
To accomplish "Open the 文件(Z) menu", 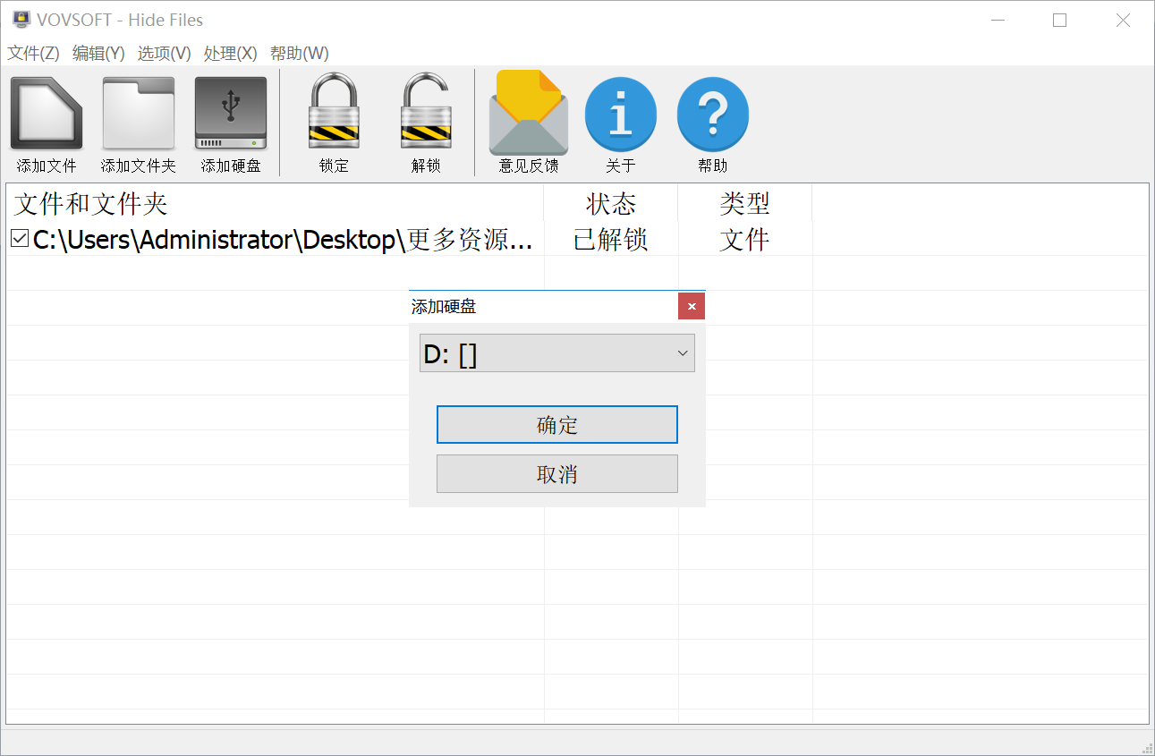I will (x=34, y=53).
